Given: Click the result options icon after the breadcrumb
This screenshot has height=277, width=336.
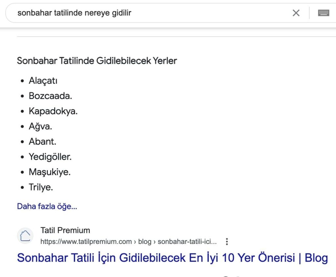Looking at the screenshot, I should [x=227, y=241].
